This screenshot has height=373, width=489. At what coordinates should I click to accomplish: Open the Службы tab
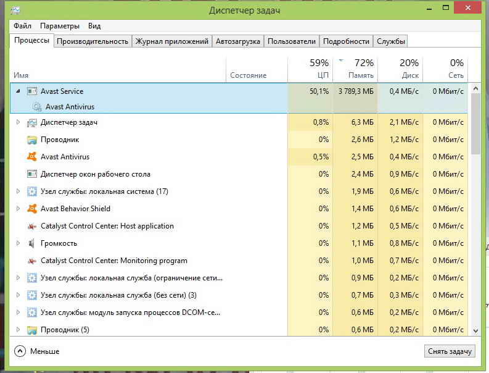tap(391, 41)
